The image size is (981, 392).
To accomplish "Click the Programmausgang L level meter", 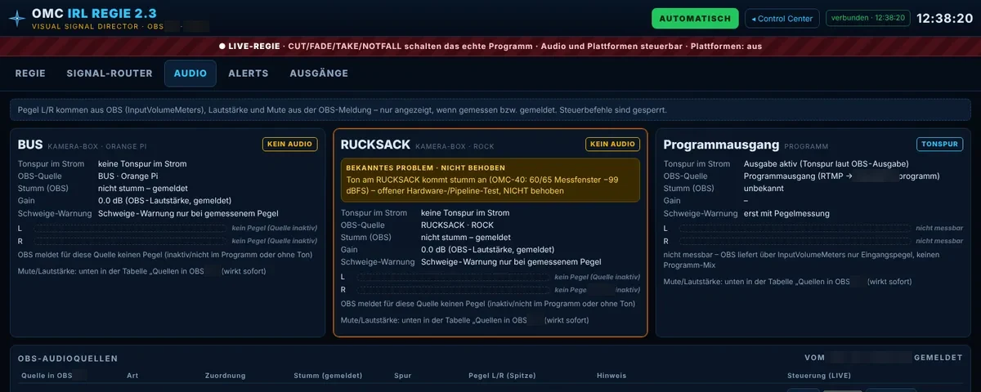I will pyautogui.click(x=795, y=229).
